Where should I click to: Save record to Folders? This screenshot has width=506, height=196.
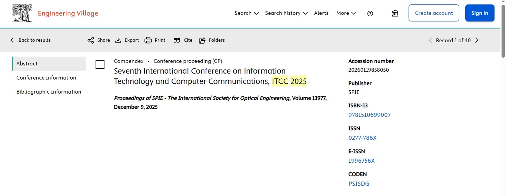(202, 40)
